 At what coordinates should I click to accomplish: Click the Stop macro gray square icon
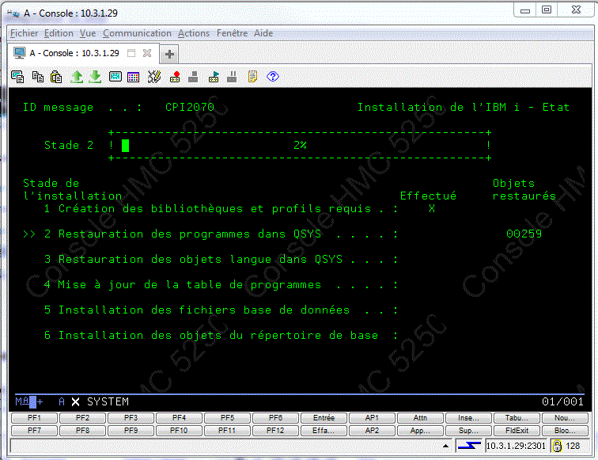pos(193,77)
